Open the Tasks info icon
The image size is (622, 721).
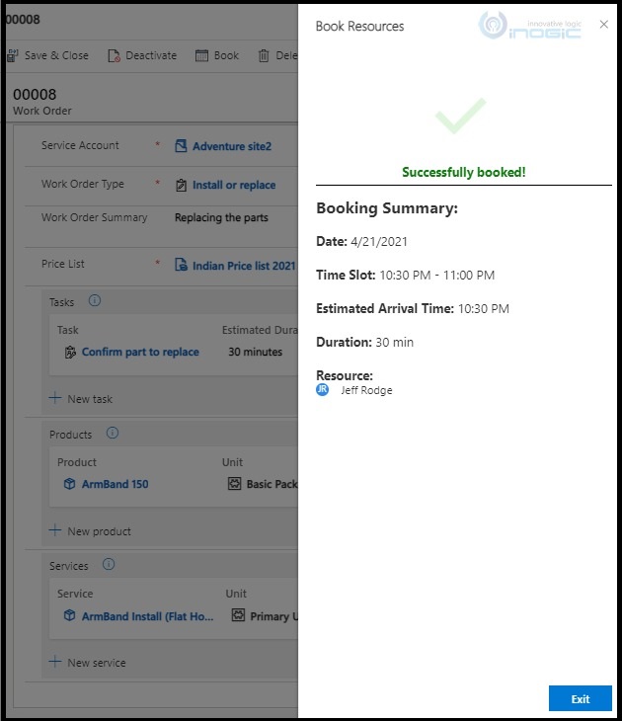pos(94,300)
